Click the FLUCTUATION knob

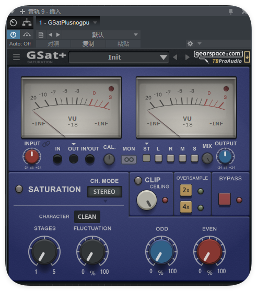tap(92, 252)
